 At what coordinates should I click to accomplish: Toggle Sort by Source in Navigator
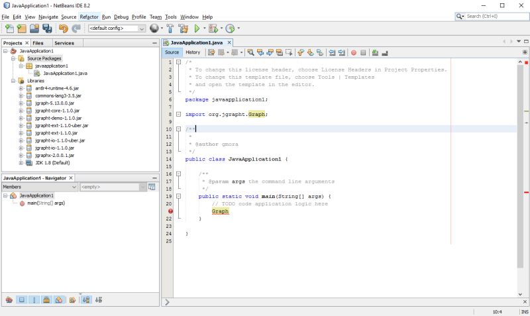[x=99, y=300]
